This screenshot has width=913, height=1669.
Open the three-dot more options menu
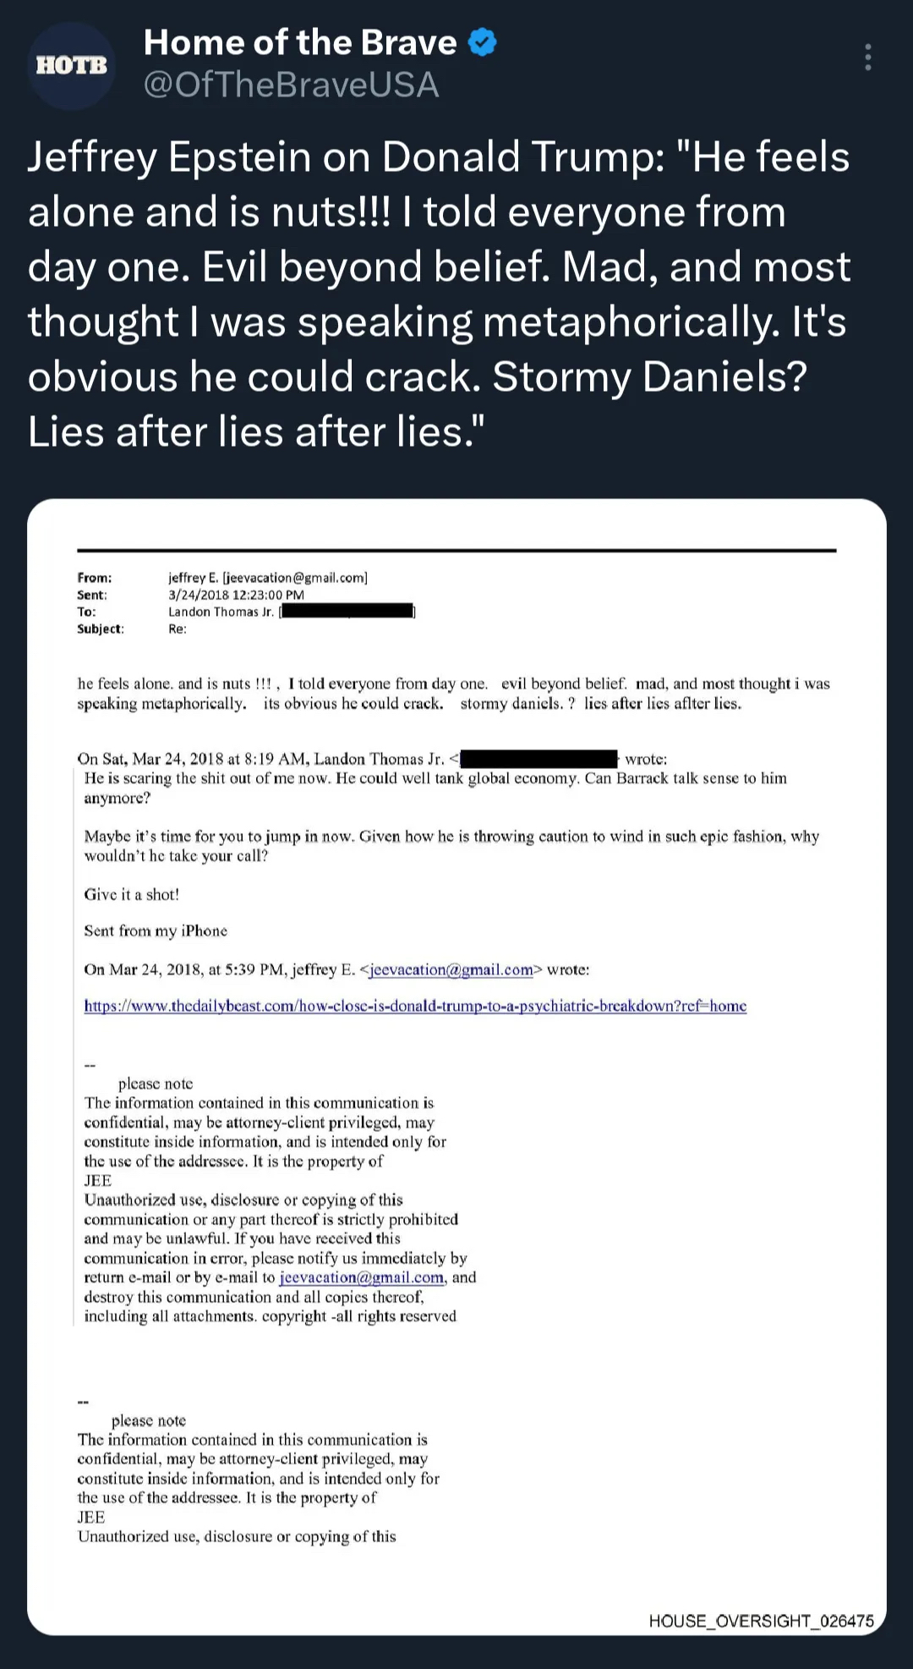(x=867, y=58)
